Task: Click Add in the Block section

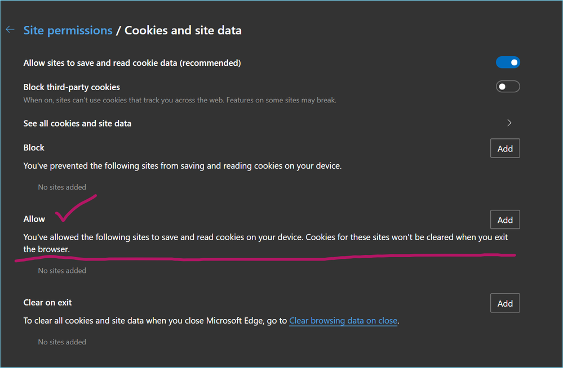Action: 505,148
